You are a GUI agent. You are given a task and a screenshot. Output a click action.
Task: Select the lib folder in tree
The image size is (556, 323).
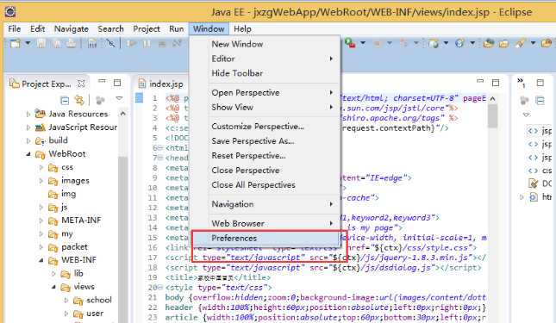tap(72, 273)
